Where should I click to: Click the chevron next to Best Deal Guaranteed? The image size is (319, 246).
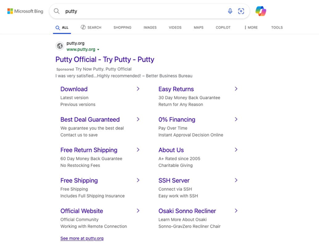point(138,119)
